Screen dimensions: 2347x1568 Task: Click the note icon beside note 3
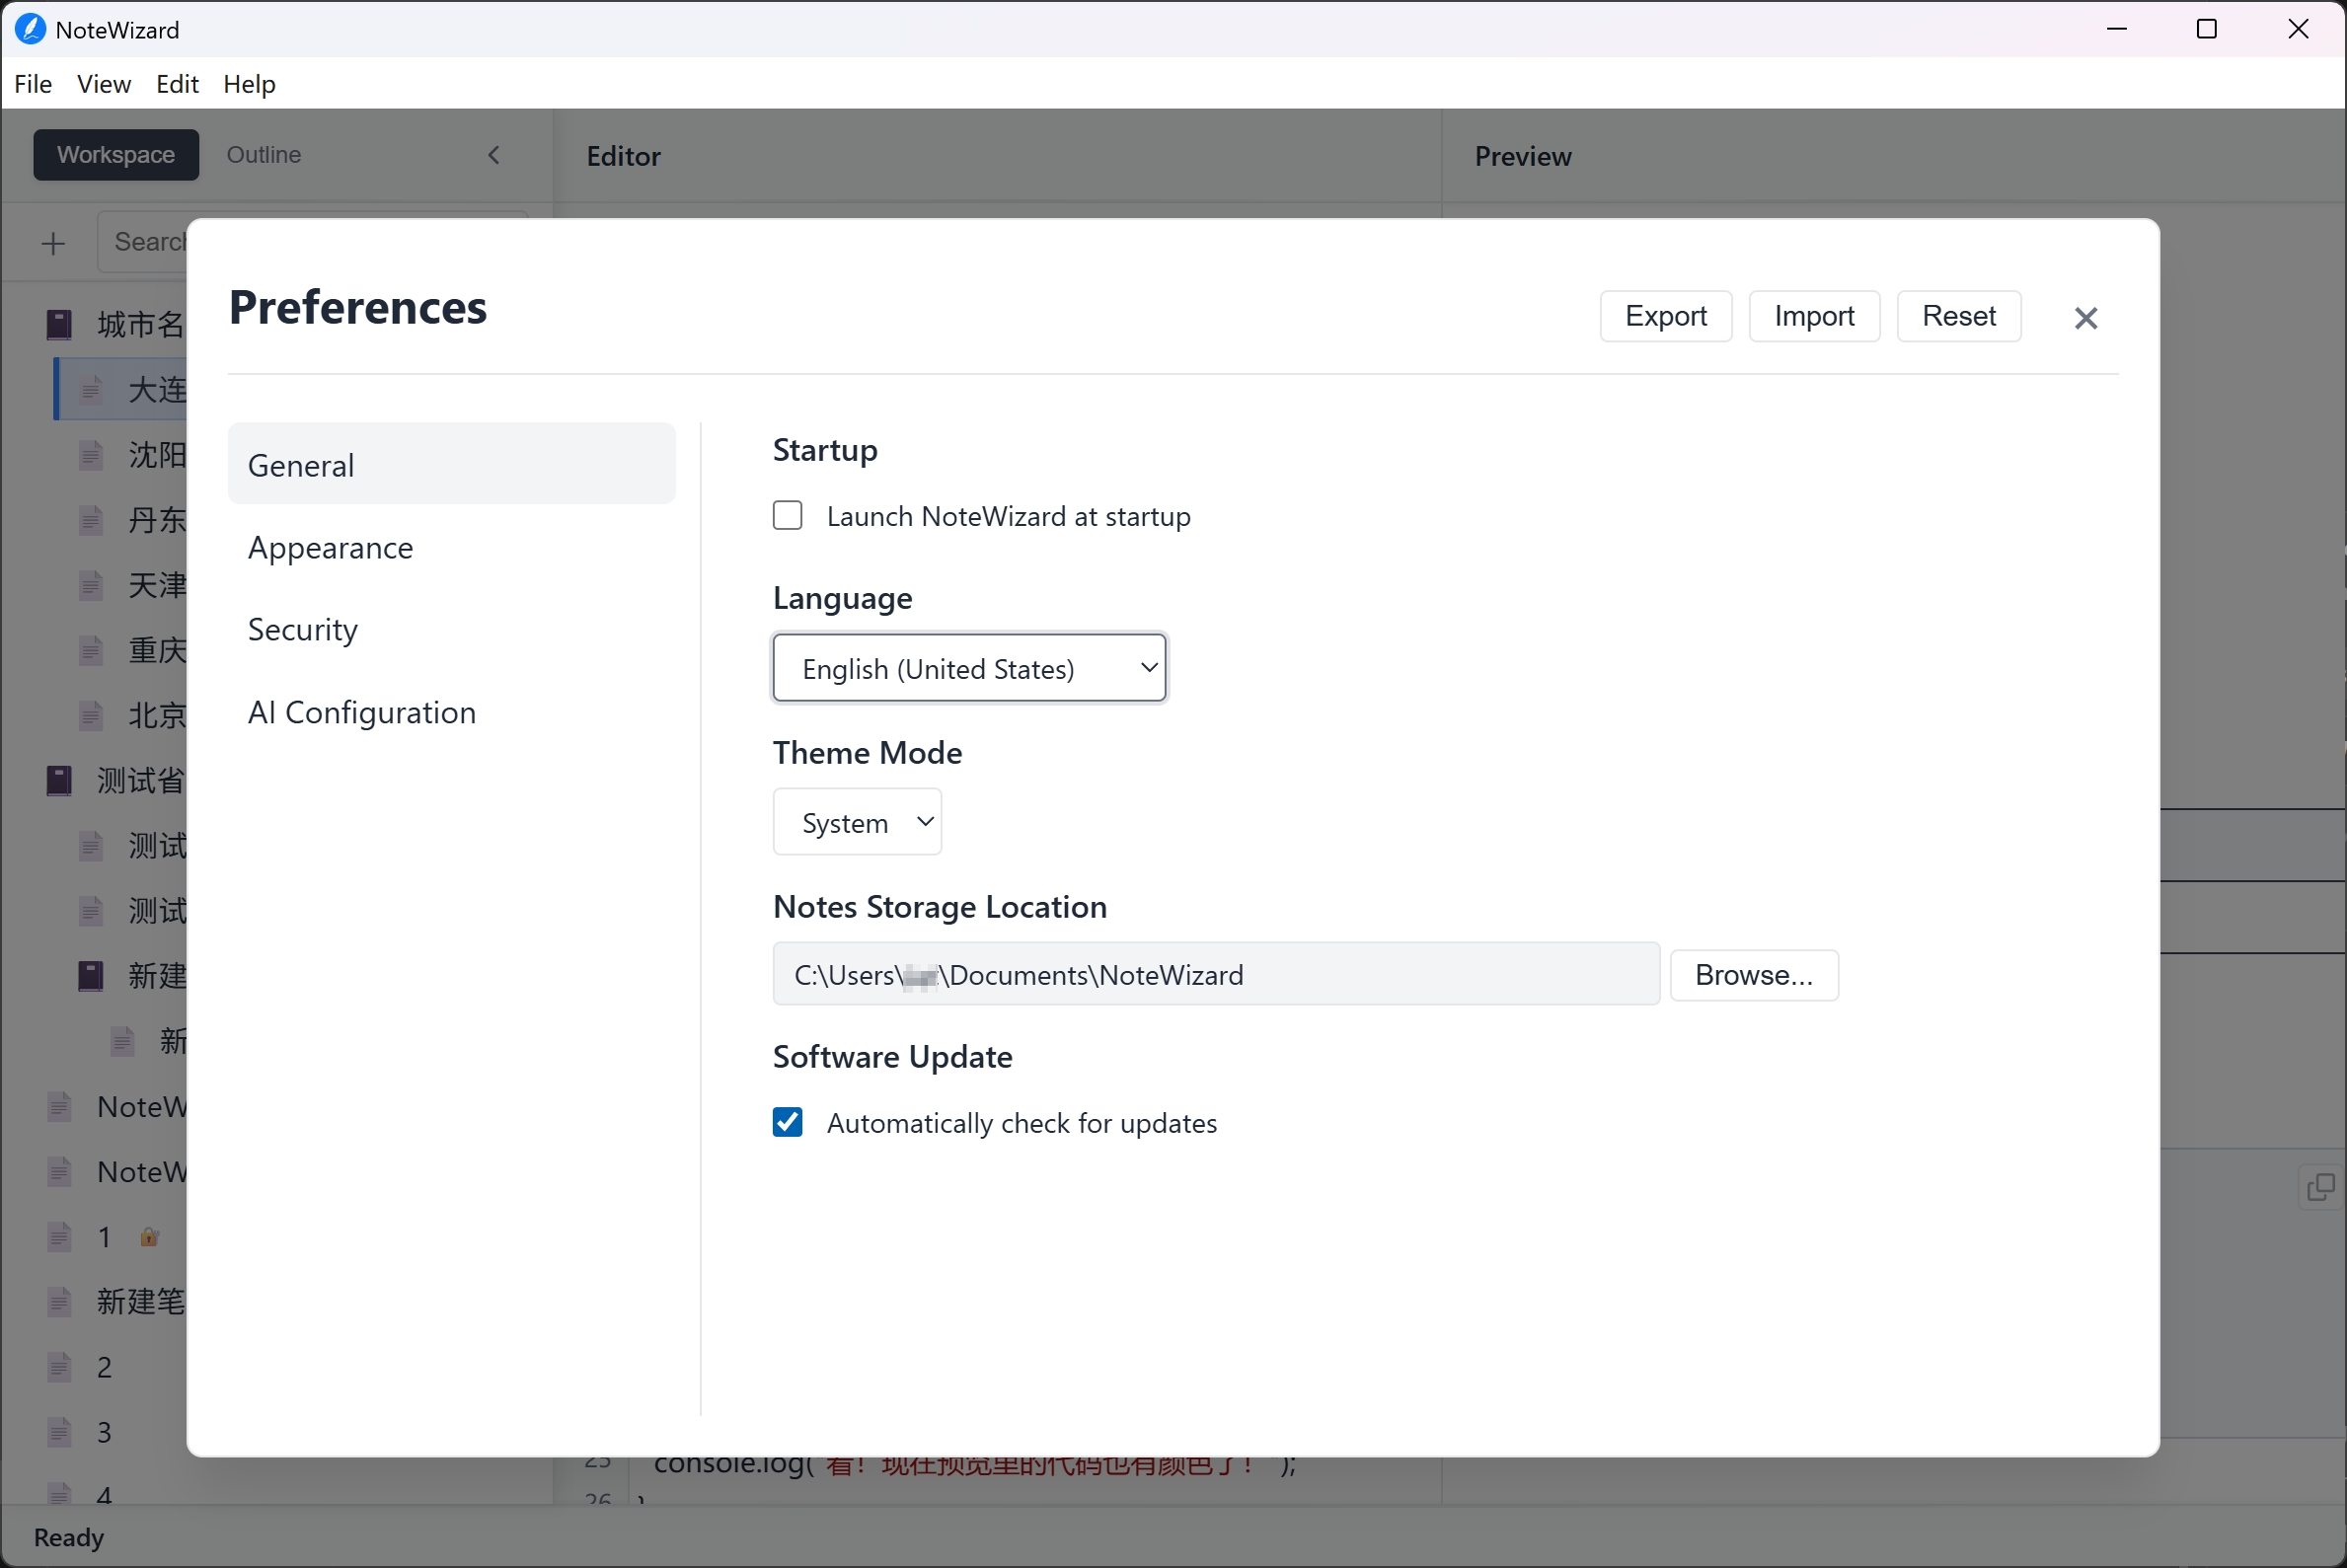[59, 1432]
